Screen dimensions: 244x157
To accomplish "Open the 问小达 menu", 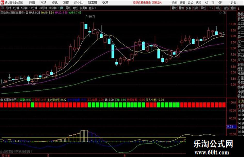I will [x=78, y=3].
